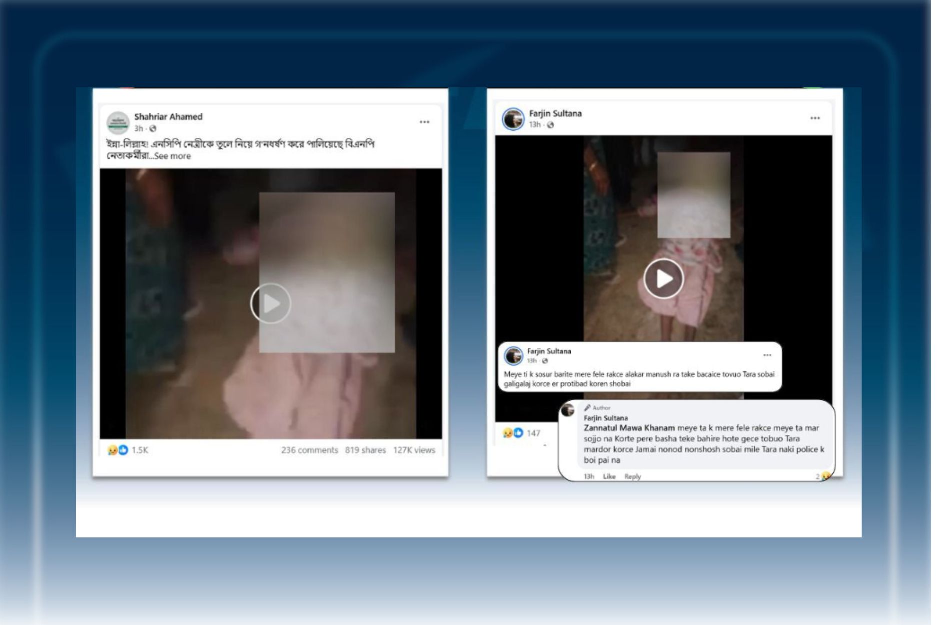Click the public globe icon beside the 3h timestamp
Viewport: 938px width, 625px height.
[x=154, y=129]
